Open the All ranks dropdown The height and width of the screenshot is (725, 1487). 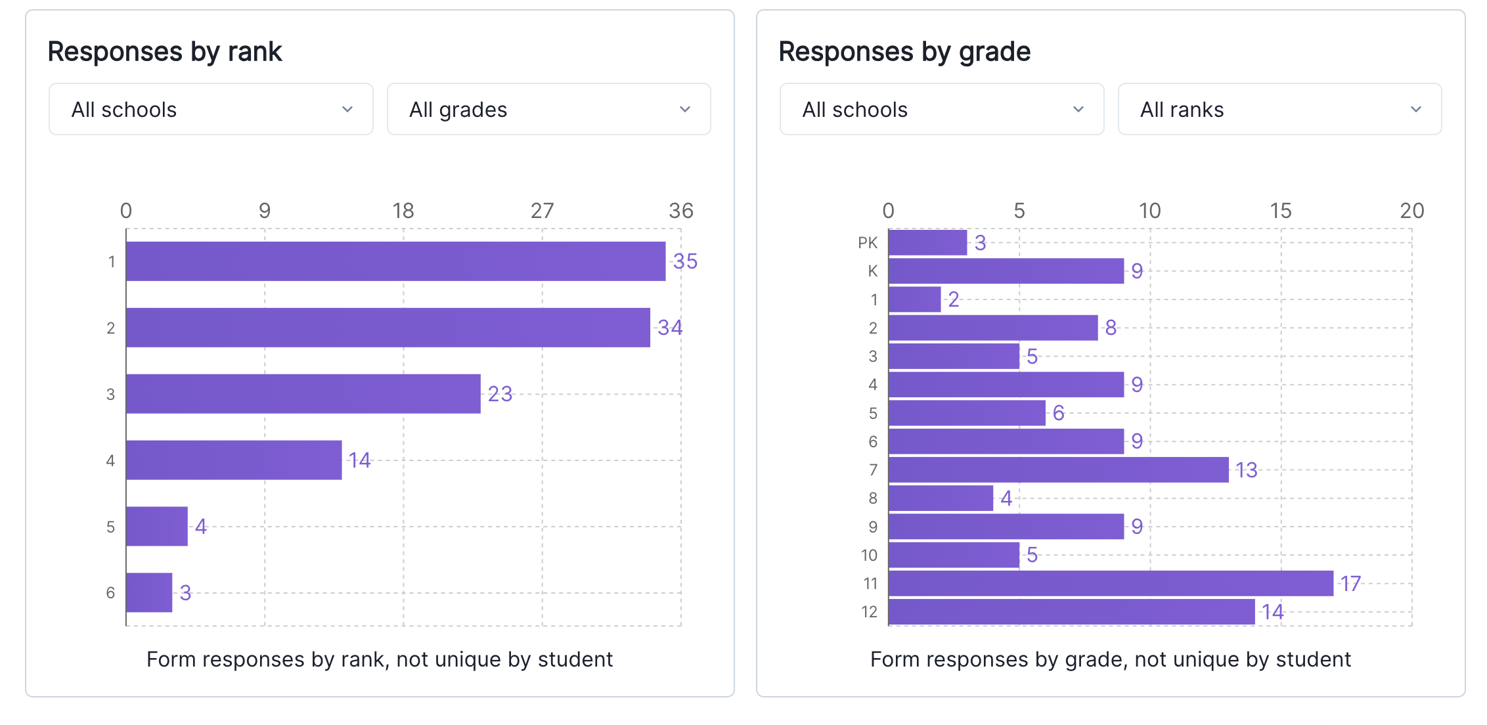click(1279, 109)
